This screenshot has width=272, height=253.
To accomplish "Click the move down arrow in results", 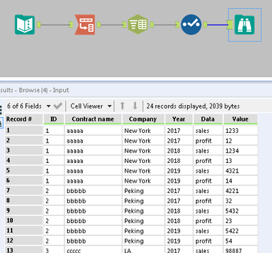I will tap(135, 106).
